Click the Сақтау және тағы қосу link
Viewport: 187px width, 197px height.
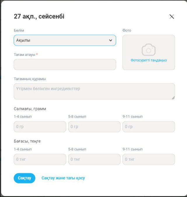(x=63, y=178)
